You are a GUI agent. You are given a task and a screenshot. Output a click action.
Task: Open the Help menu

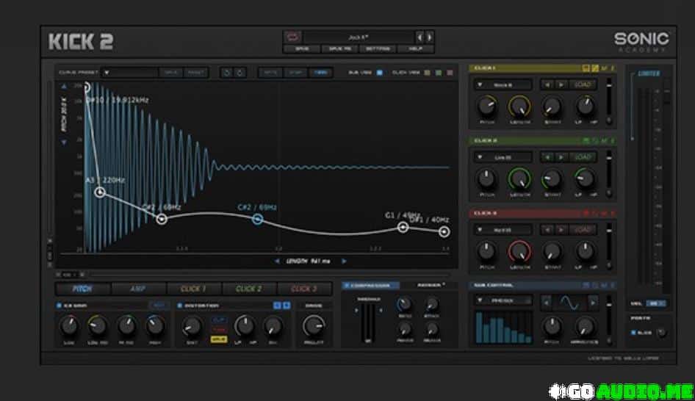(415, 48)
